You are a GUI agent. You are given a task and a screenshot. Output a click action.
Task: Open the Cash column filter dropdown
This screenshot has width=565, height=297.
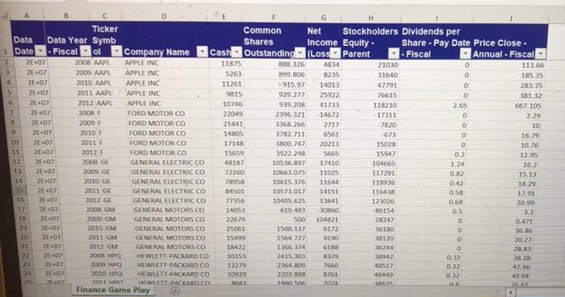pyautogui.click(x=236, y=52)
